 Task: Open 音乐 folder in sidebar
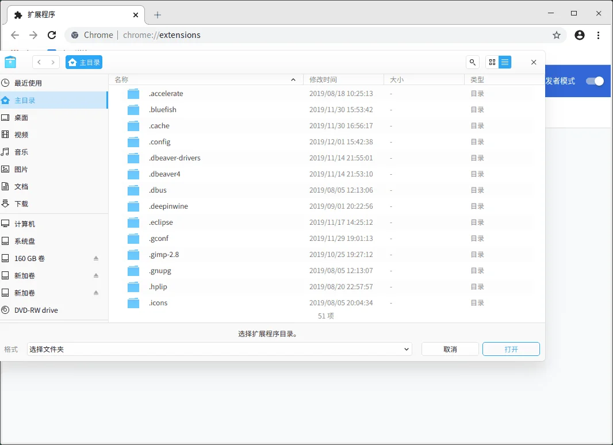point(53,152)
